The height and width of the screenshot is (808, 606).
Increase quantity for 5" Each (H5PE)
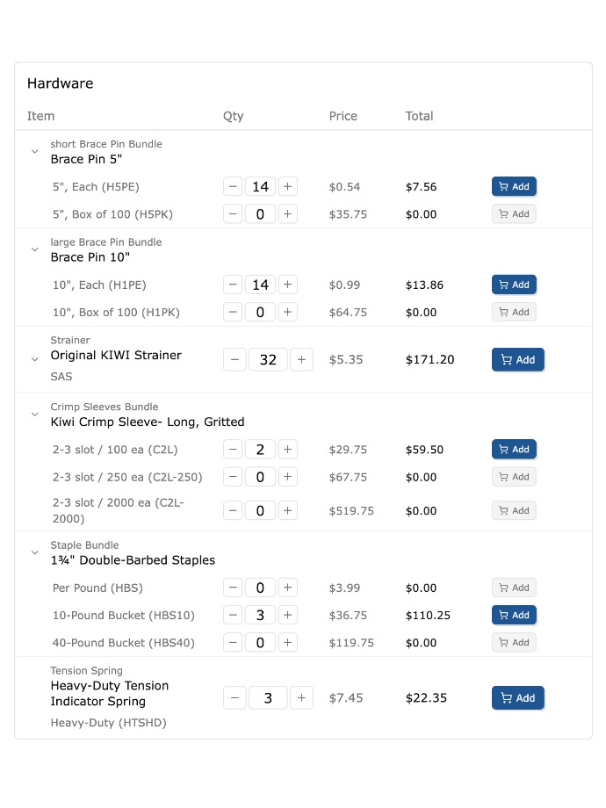[288, 186]
